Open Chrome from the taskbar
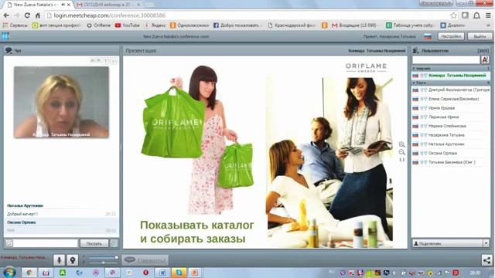Screen dimensions: 495x278 pos(29,273)
